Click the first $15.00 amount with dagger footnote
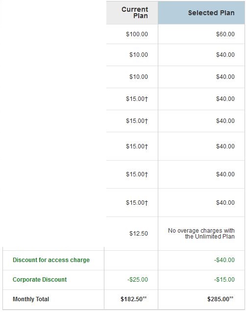The width and height of the screenshot is (246, 312). pyautogui.click(x=137, y=99)
